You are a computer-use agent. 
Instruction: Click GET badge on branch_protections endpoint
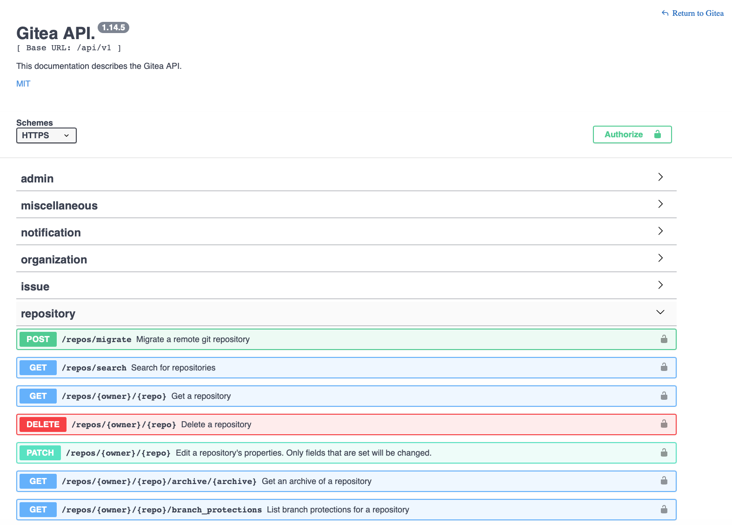pos(38,510)
